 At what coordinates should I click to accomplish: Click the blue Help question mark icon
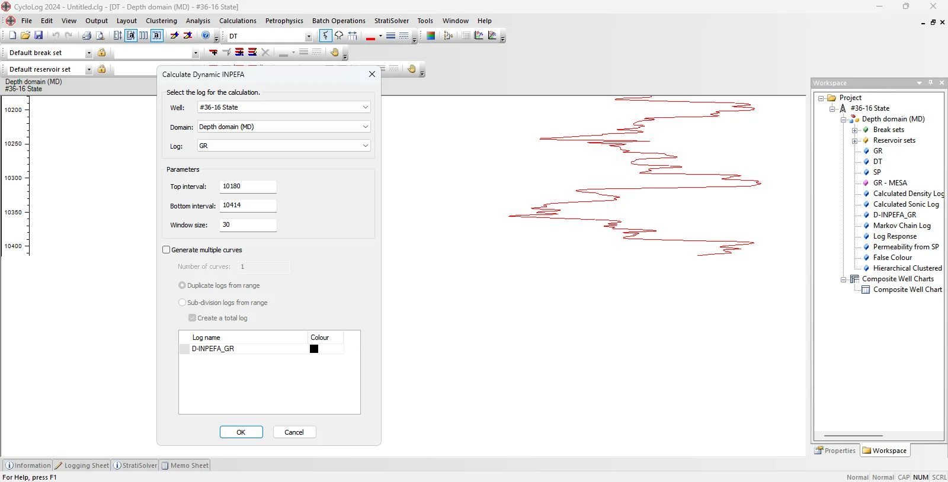point(206,36)
